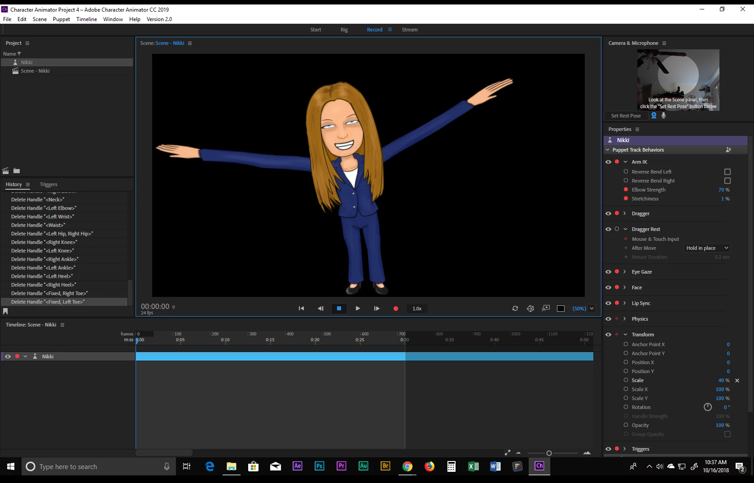Open the zoom percentage dropdown for the scene
The height and width of the screenshot is (483, 754).
pos(592,309)
